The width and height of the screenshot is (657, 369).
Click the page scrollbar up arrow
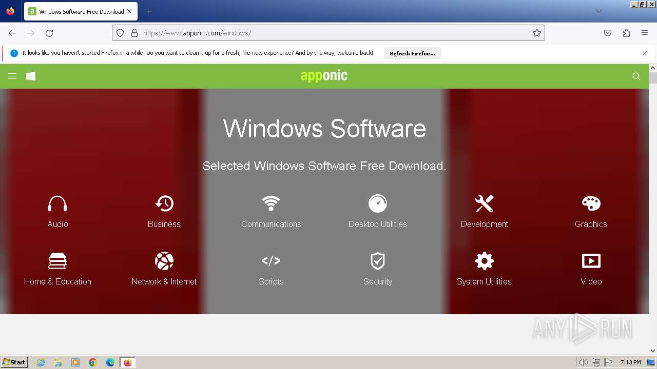[x=653, y=68]
